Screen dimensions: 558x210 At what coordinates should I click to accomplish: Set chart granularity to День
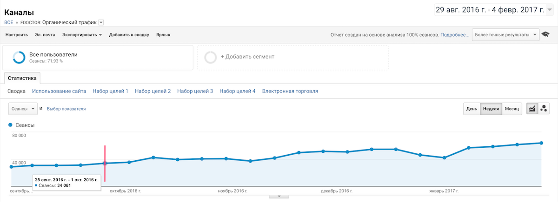point(472,109)
